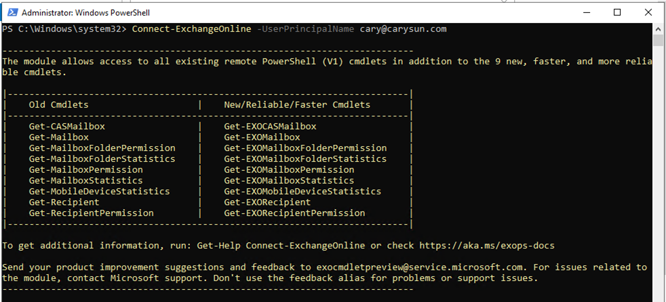Image resolution: width=666 pixels, height=302 pixels.
Task: Click the scrollbar up arrow
Action: (658, 29)
